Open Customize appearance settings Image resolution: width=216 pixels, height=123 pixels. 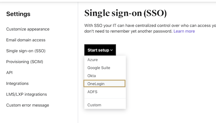pyautogui.click(x=28, y=29)
